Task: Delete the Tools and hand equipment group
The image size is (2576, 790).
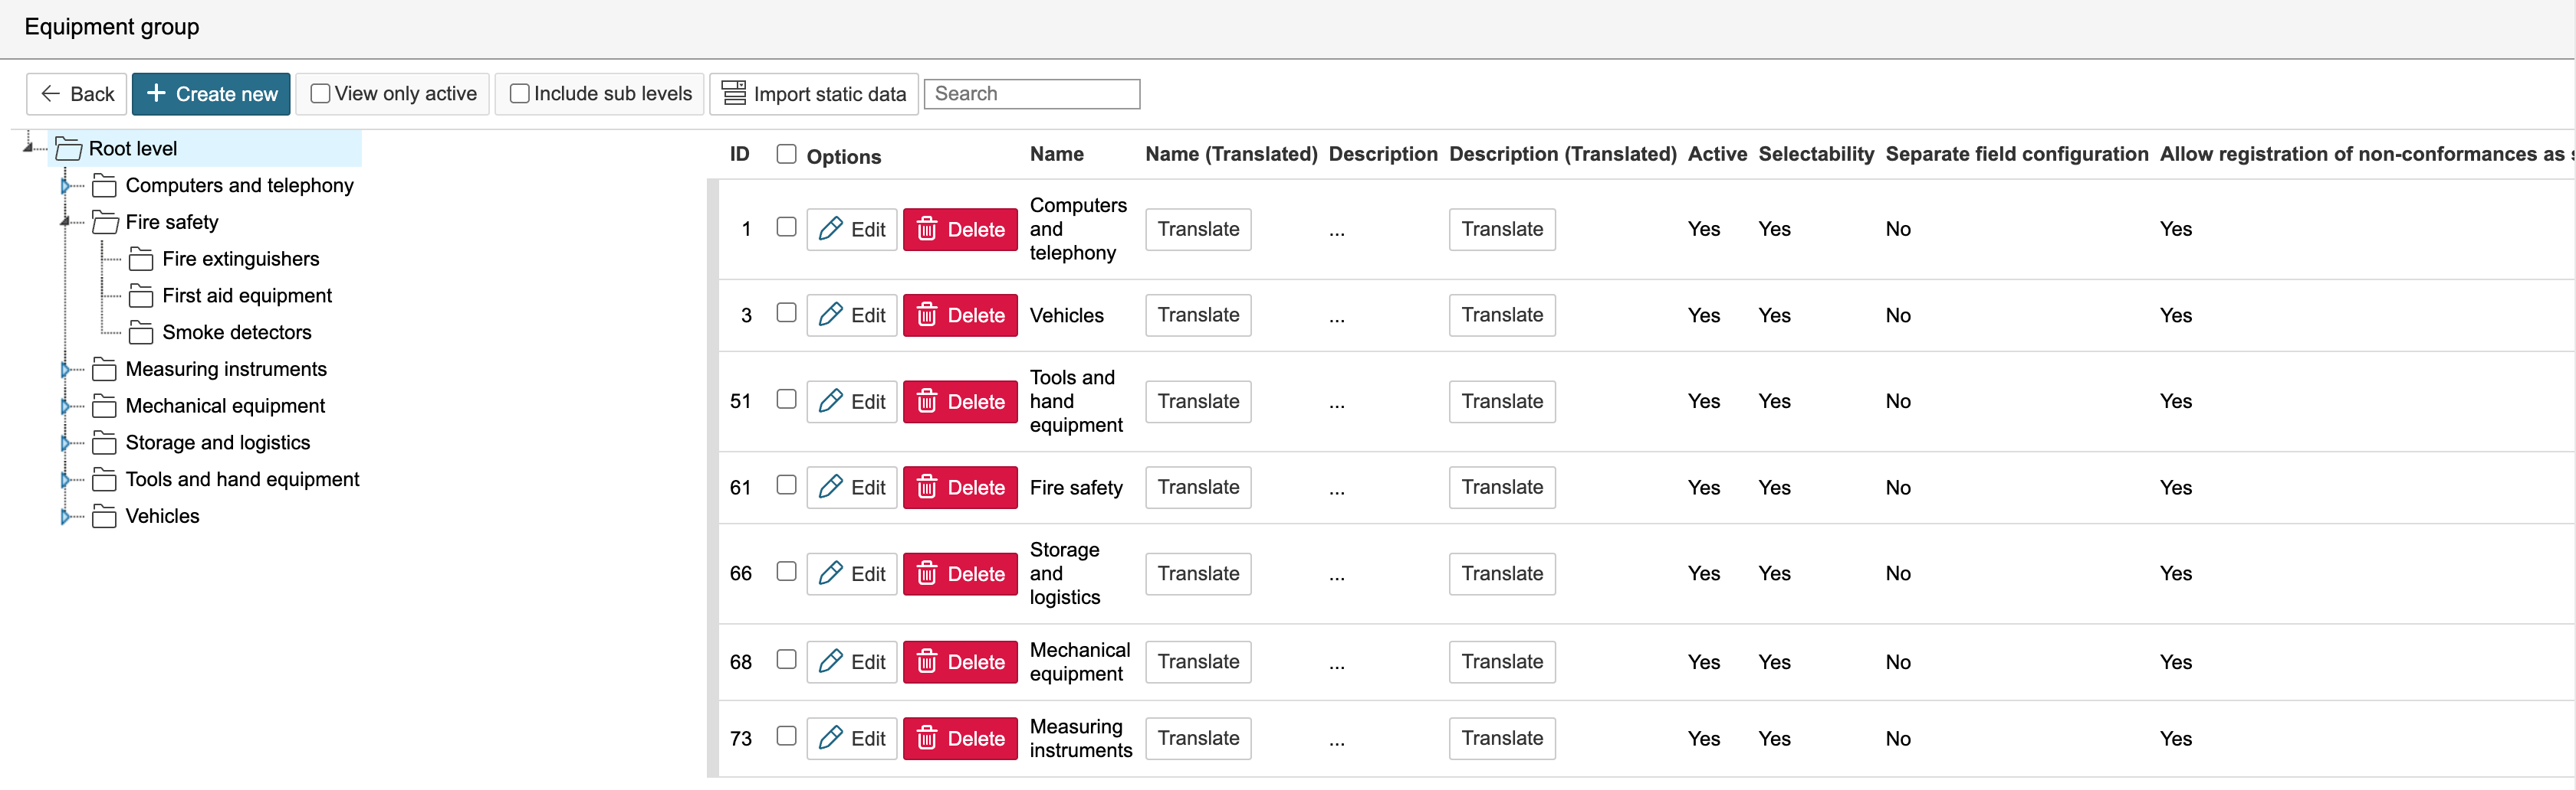Action: (x=960, y=401)
